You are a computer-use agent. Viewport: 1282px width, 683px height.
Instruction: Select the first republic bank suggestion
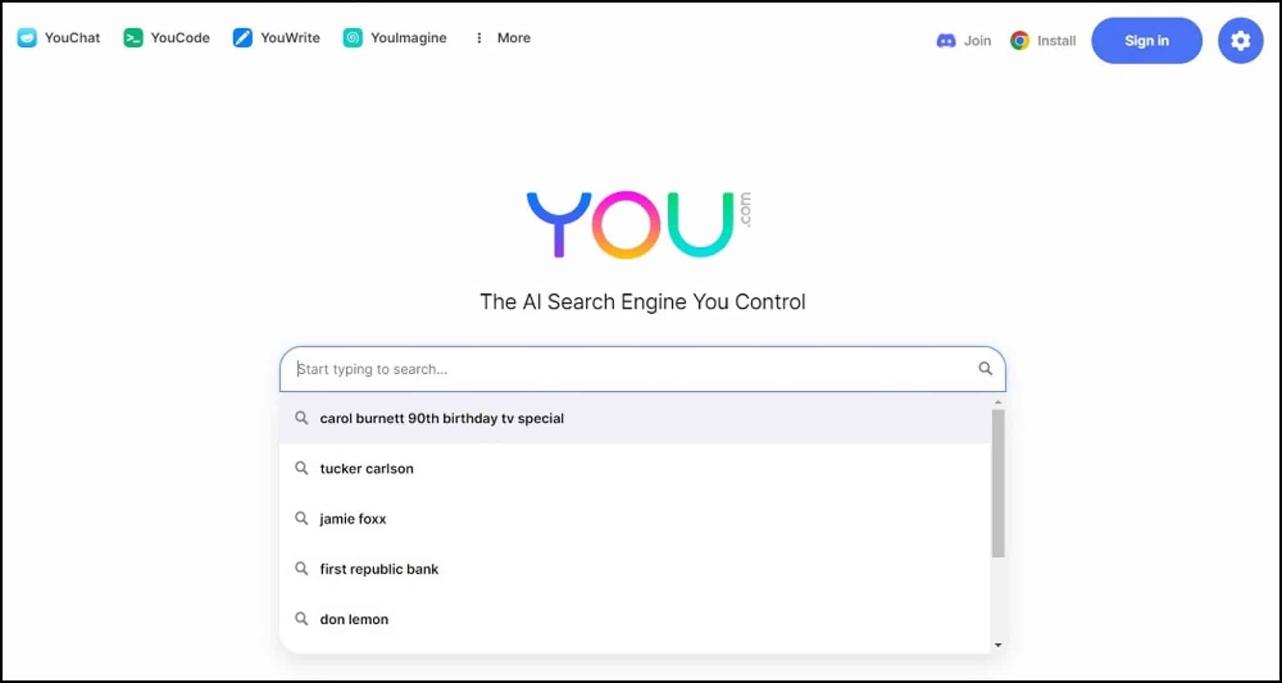click(635, 569)
